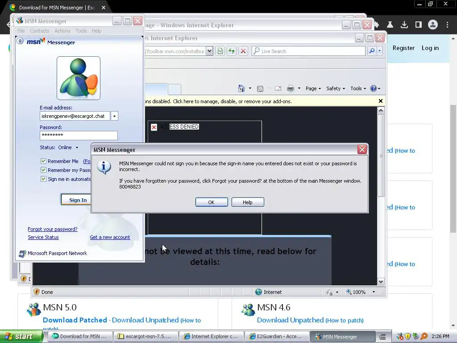Open the search provider dropdown arrow

[x=379, y=51]
